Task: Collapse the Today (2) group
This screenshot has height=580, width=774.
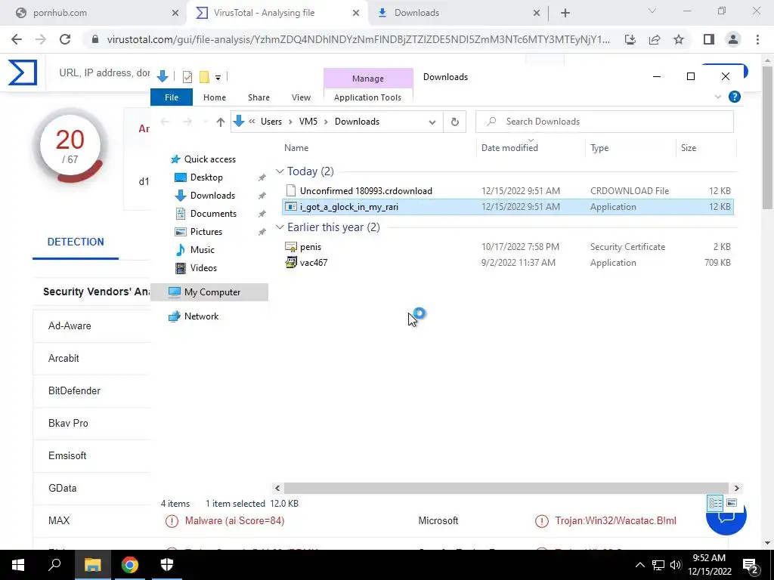Action: (x=280, y=171)
